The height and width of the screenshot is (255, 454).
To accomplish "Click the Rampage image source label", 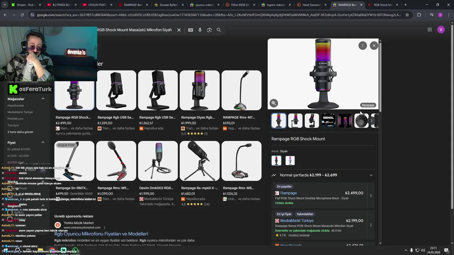I will (x=368, y=105).
